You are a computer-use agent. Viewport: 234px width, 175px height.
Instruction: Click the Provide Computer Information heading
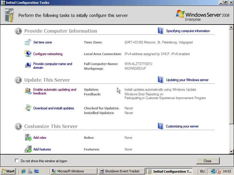(61, 31)
